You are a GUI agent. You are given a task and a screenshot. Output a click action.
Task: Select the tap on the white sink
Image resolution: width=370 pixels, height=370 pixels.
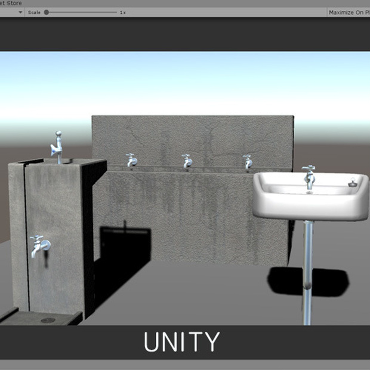pyautogui.click(x=309, y=177)
